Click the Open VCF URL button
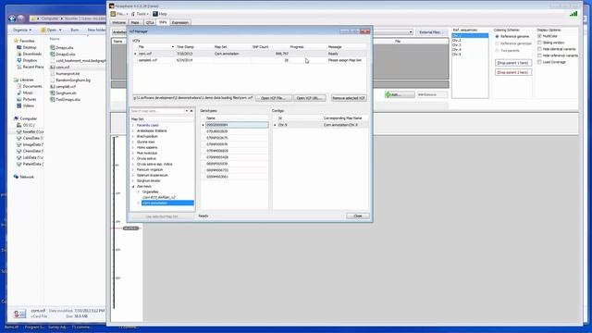This screenshot has width=592, height=333. (309, 98)
